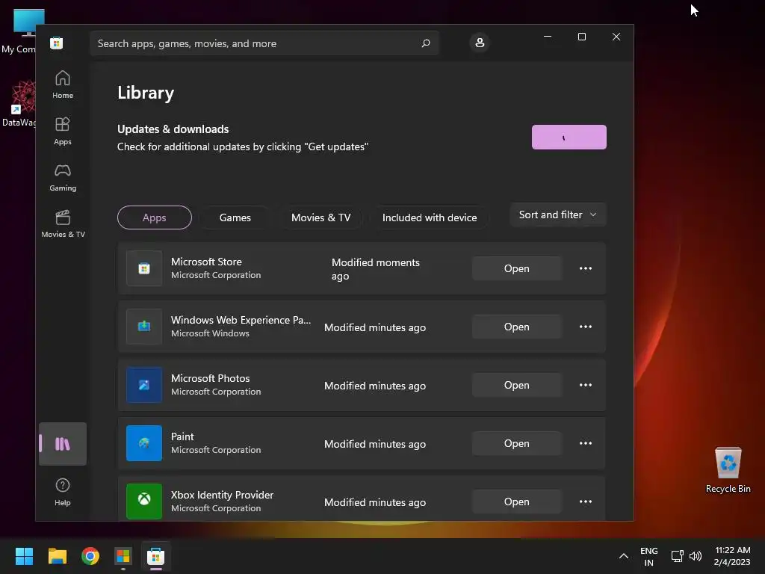This screenshot has width=765, height=574.
Task: Click "Modified moments ago" text
Action: (x=375, y=269)
